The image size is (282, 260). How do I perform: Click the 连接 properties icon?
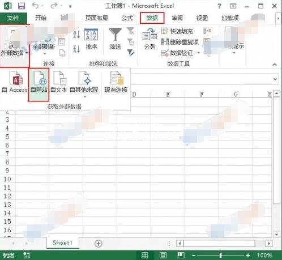[62, 42]
